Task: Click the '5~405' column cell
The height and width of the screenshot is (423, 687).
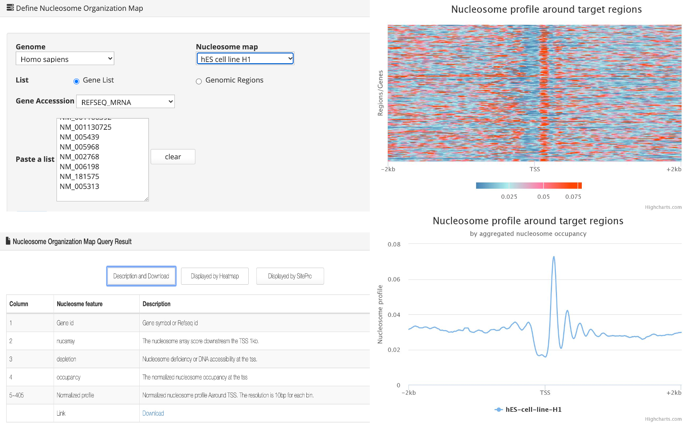Action: click(30, 395)
